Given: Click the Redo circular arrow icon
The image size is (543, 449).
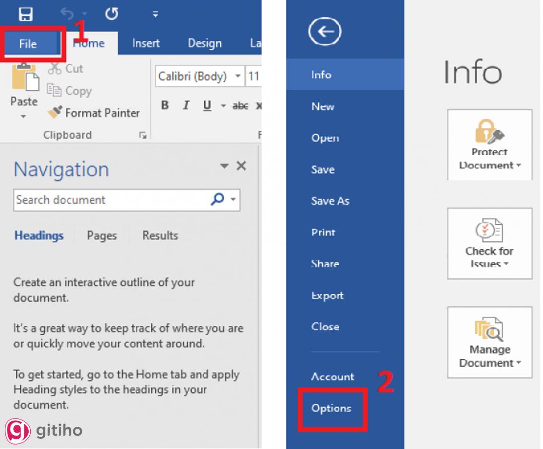Looking at the screenshot, I should pyautogui.click(x=112, y=14).
